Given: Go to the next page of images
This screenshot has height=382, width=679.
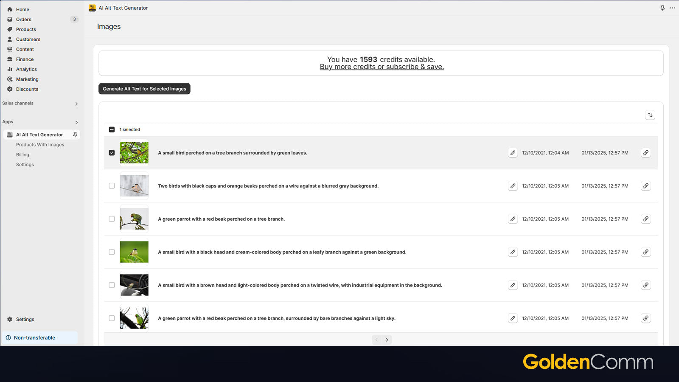Looking at the screenshot, I should coord(387,340).
